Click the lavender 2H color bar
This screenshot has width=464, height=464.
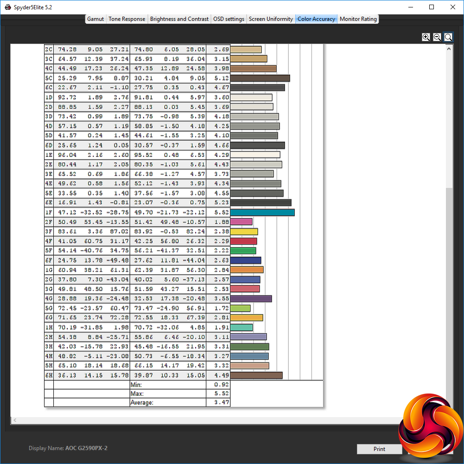pyautogui.click(x=248, y=337)
